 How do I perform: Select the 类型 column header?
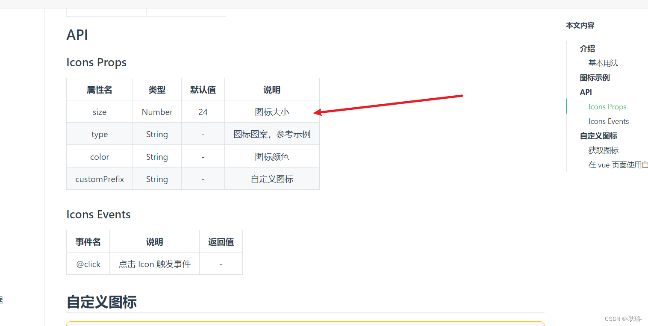(157, 89)
